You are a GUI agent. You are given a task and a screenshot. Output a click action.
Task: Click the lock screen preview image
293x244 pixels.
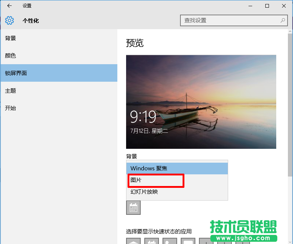tap(201, 102)
